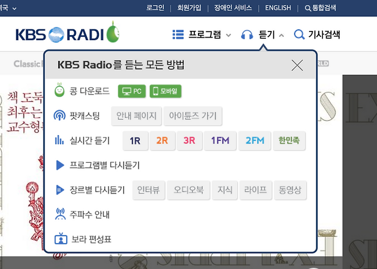377x269 pixels.
Task: Click the 로그인 link
Action: pyautogui.click(x=156, y=8)
